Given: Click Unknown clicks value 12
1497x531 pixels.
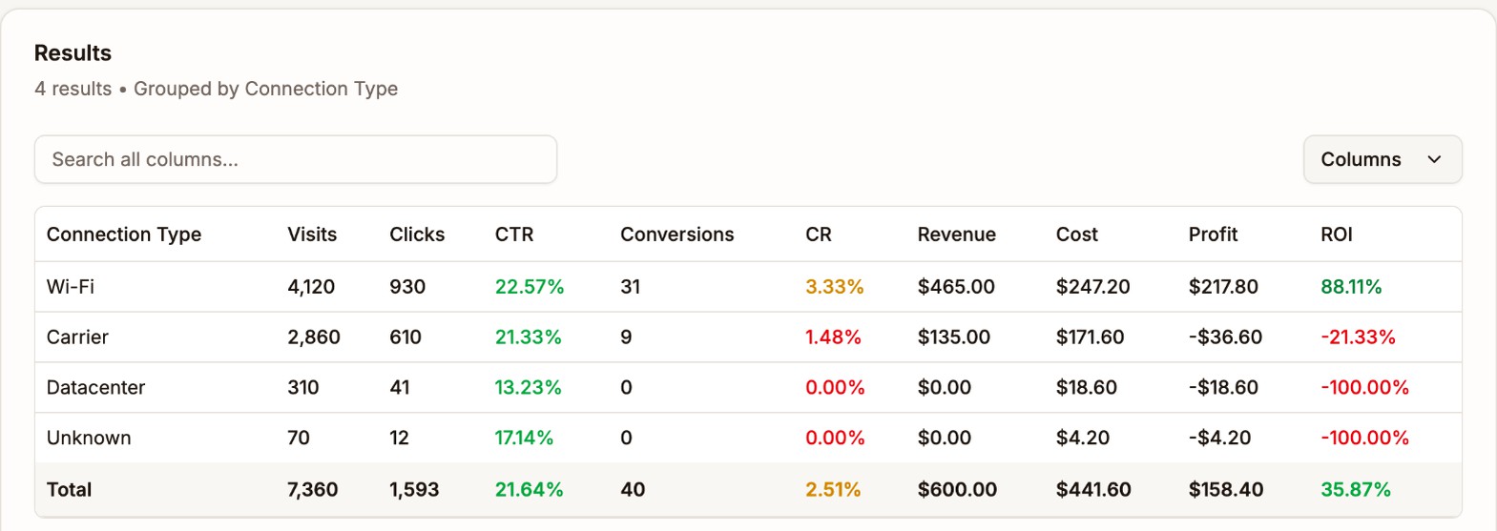Looking at the screenshot, I should (x=399, y=439).
